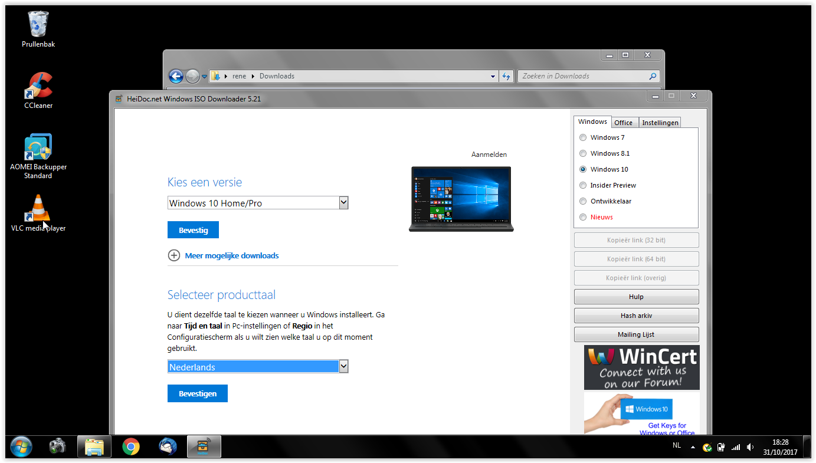Open the volume control in system tray
Screen dimensions: 816x463
coord(750,447)
